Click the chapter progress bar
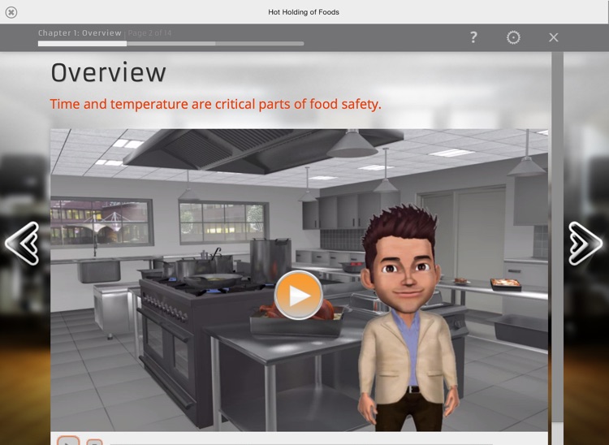 (x=171, y=44)
